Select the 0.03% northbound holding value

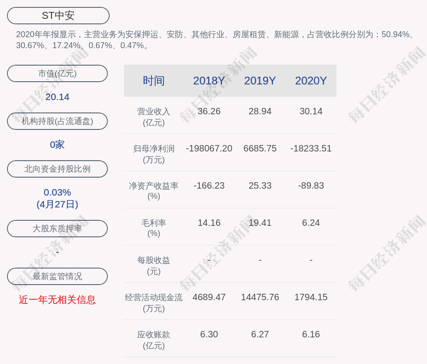[x=57, y=192]
